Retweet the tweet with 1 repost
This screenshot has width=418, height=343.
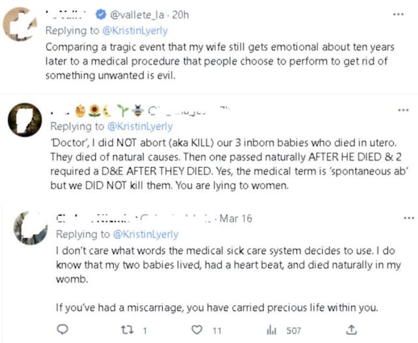coord(130,328)
